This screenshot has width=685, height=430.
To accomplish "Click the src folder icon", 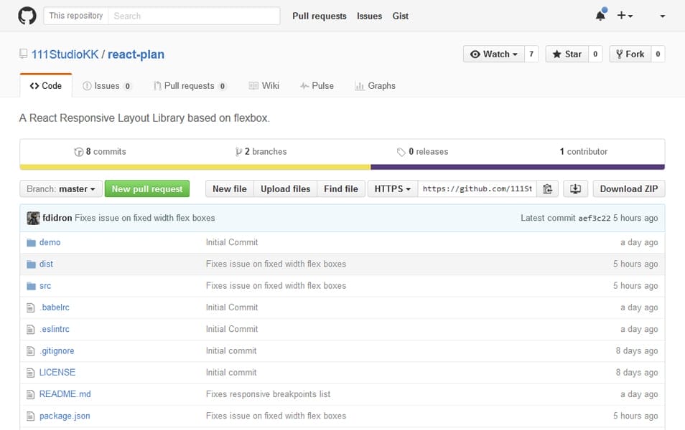I will pyautogui.click(x=31, y=286).
